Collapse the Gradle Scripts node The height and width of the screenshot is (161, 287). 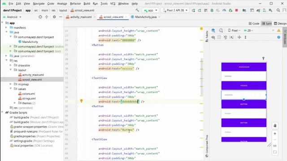tap(2, 112)
